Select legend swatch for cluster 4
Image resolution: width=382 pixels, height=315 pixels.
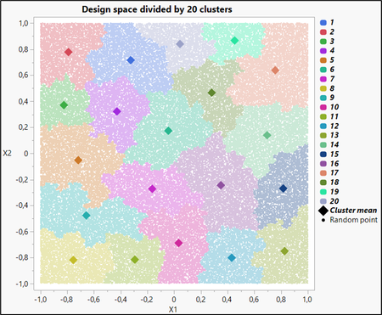323,51
